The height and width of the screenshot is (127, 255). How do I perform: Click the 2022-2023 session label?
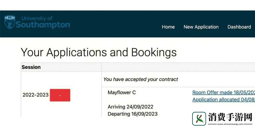[x=35, y=95]
